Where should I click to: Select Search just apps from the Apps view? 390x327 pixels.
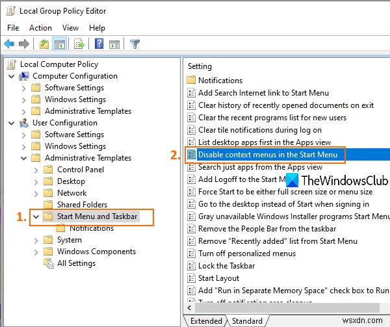point(260,167)
